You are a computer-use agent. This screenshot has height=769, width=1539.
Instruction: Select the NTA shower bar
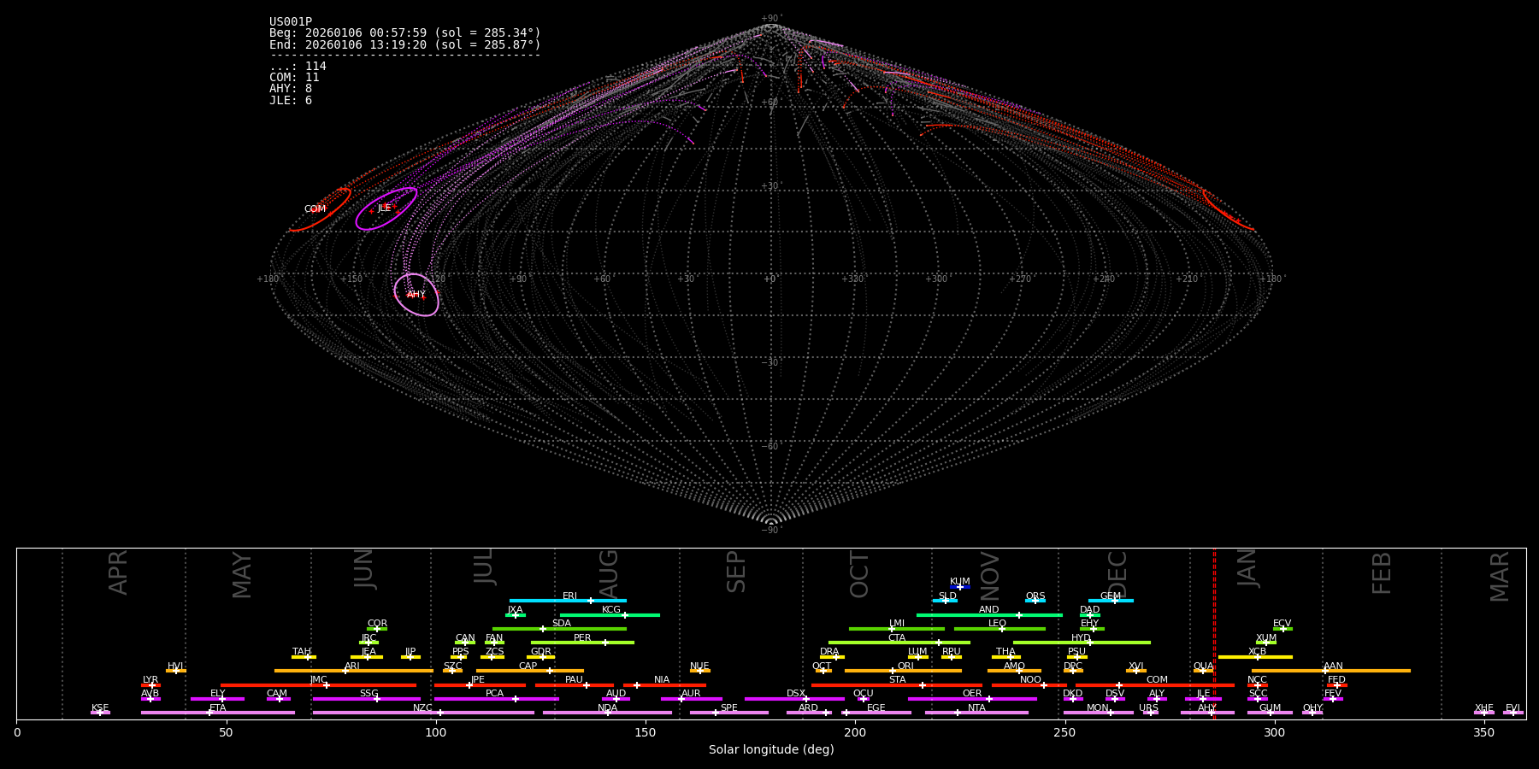tap(976, 713)
